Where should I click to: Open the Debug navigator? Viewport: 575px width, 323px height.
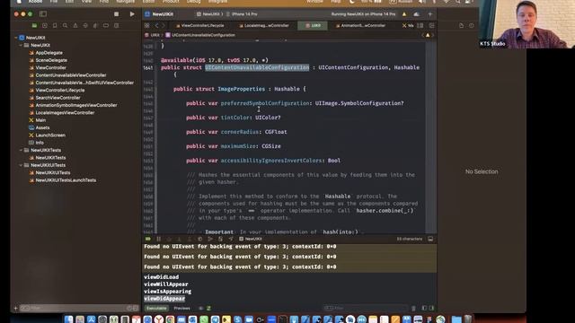click(96, 26)
